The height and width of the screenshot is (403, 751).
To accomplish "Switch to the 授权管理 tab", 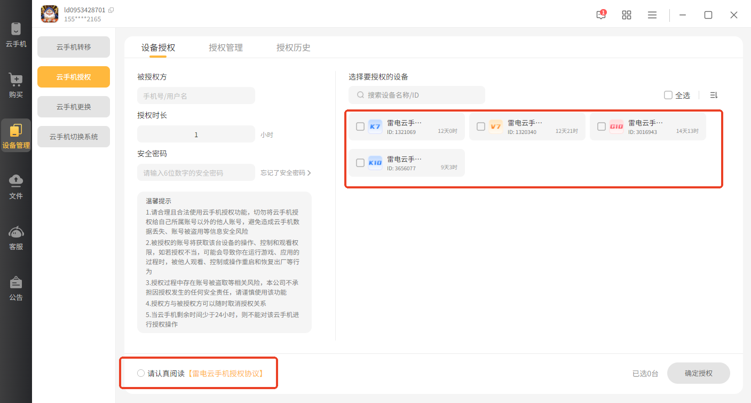I will [226, 48].
